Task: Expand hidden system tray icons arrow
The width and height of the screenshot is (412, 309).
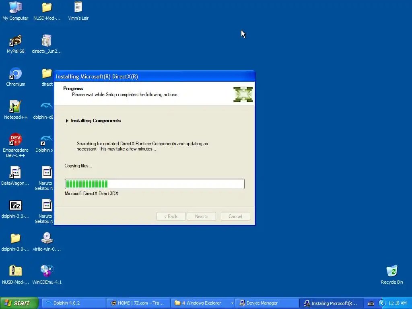Action: tap(382, 303)
